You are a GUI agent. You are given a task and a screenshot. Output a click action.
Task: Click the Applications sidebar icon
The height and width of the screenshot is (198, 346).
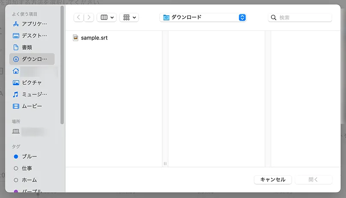16,24
